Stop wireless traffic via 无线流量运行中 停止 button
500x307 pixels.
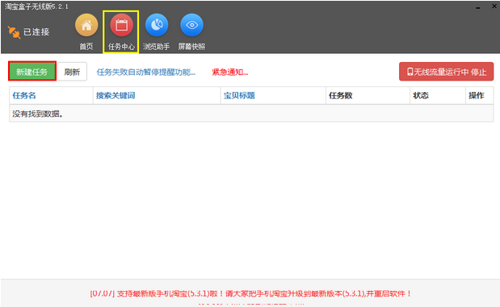(x=446, y=72)
